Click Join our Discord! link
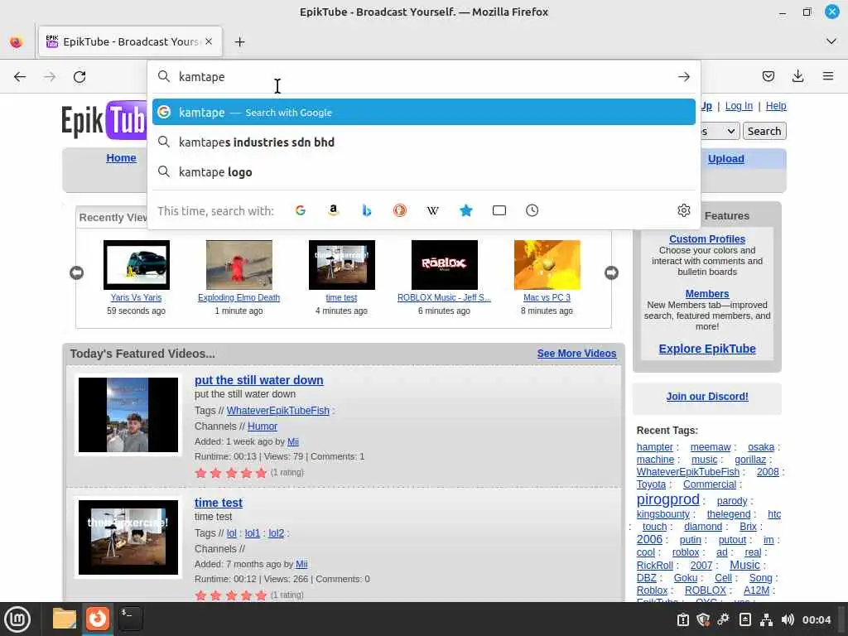 tap(707, 397)
